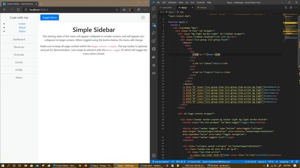Select Status in the sidebar list
Screen dimensions: 300x168
tap(19, 77)
